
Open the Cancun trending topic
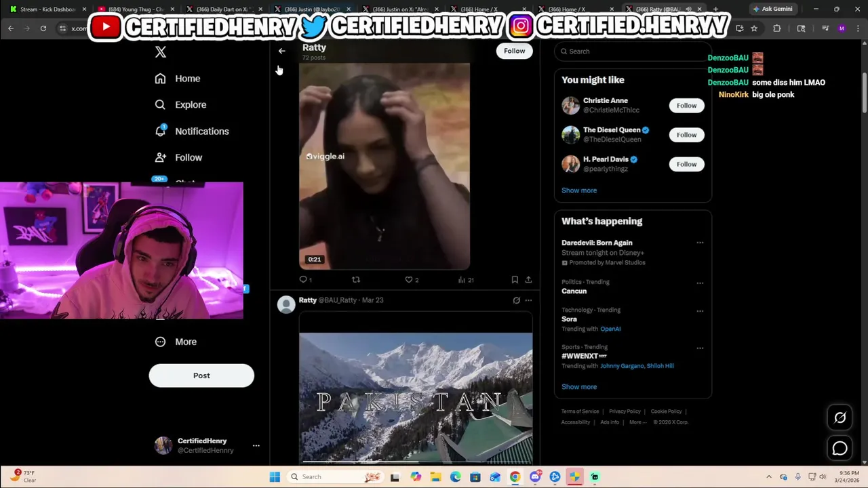coord(574,291)
